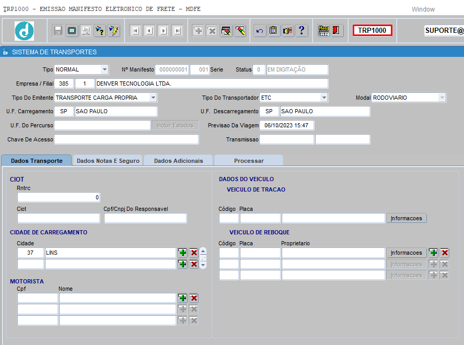
Task: Click the pointing-hand toolbar icon
Action: (287, 30)
